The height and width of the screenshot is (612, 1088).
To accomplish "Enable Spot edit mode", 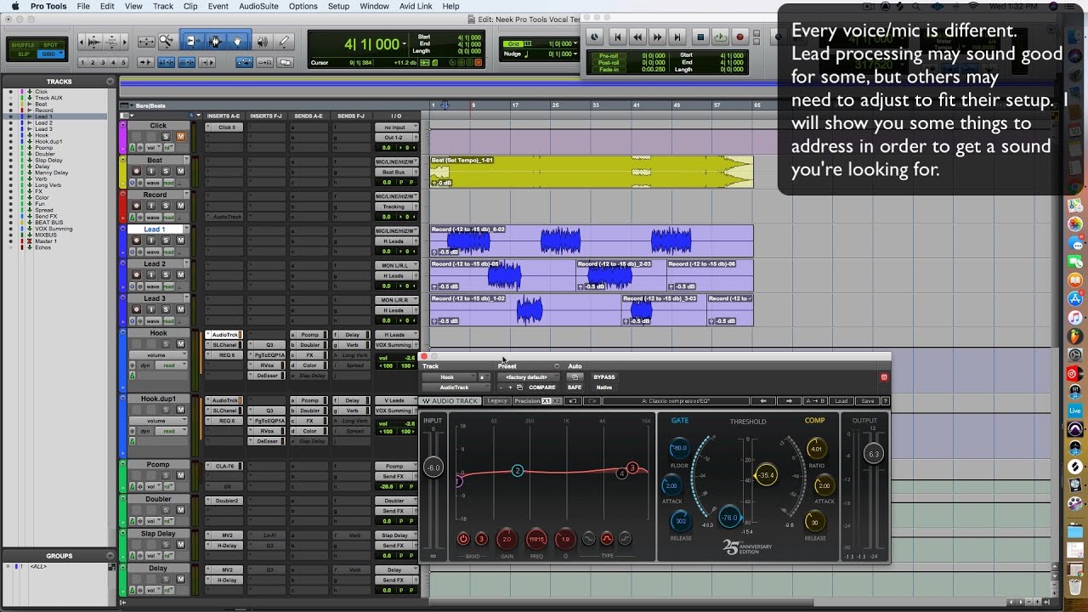I will click(50, 45).
